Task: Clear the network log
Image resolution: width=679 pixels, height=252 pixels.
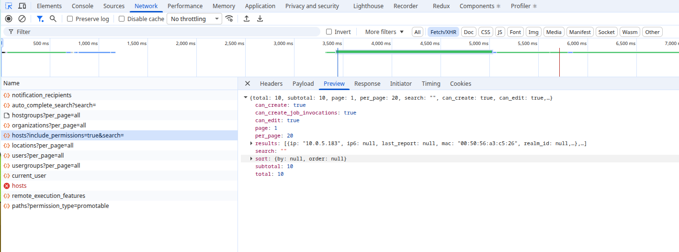Action: click(x=22, y=19)
